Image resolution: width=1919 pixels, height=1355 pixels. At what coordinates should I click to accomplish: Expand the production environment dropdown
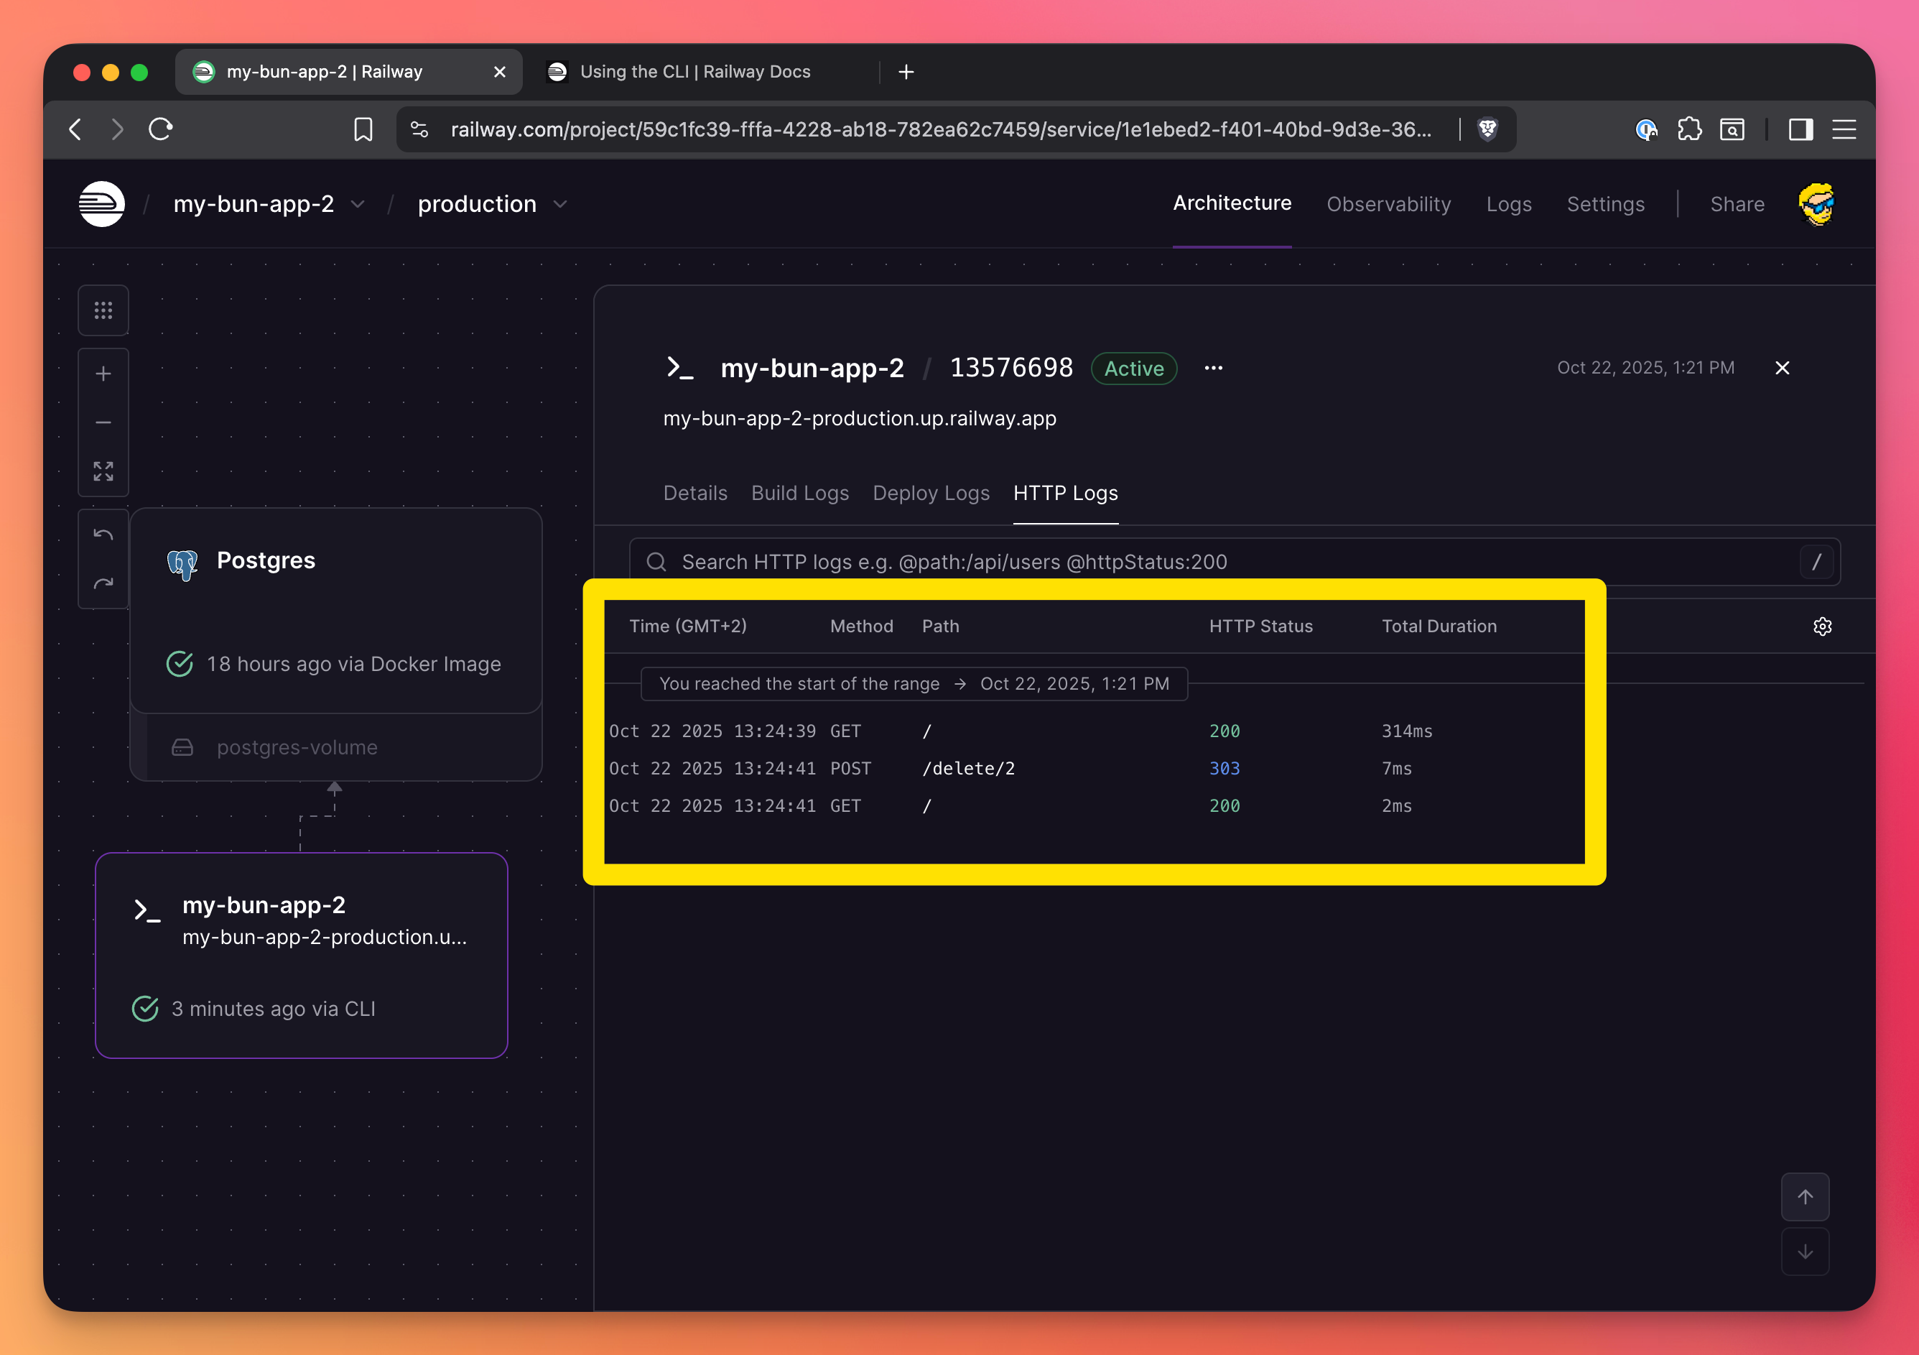(560, 205)
